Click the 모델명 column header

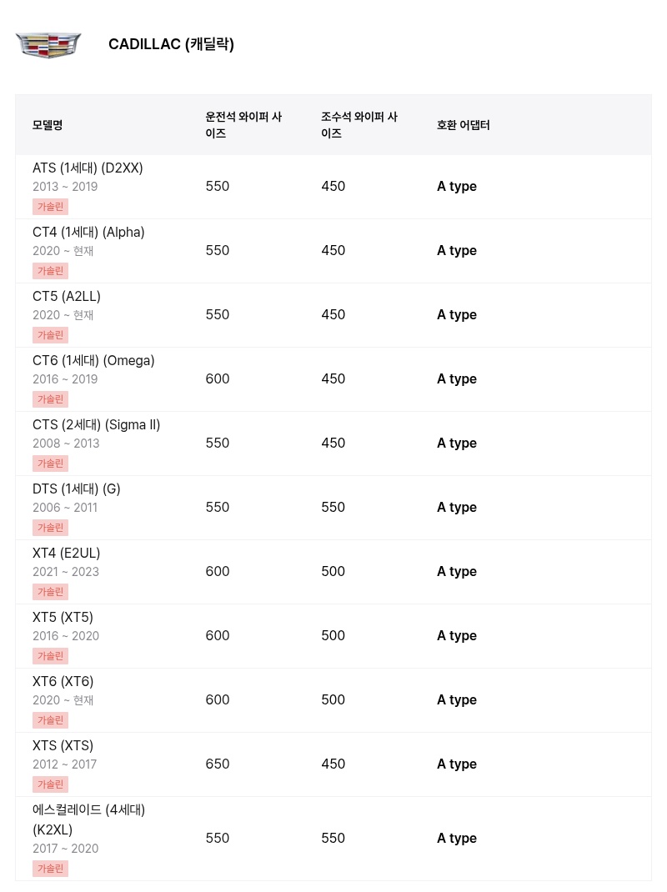(x=48, y=125)
